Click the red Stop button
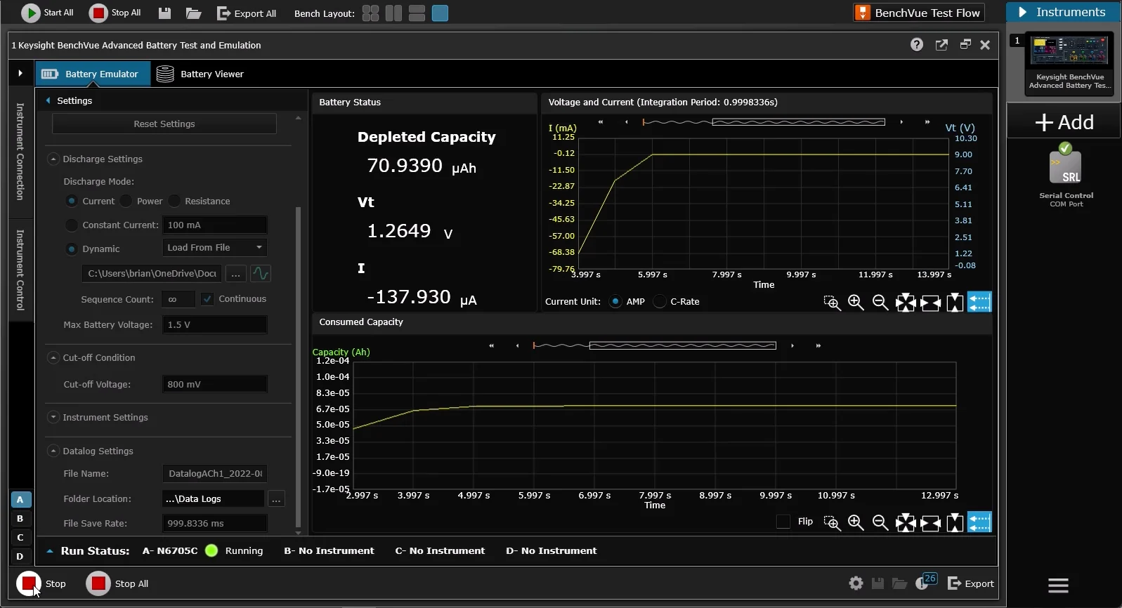The image size is (1122, 608). coord(29,583)
